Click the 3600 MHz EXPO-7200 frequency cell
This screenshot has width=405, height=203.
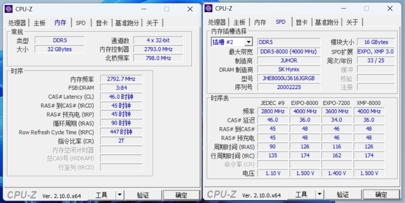[x=337, y=112]
